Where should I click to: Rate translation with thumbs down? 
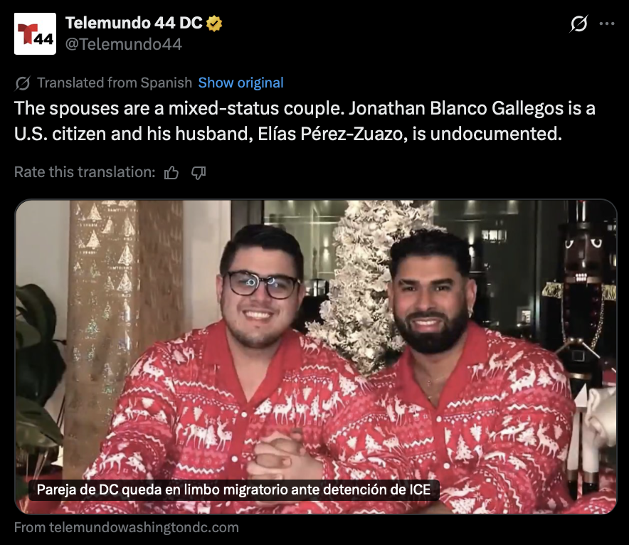tap(199, 173)
